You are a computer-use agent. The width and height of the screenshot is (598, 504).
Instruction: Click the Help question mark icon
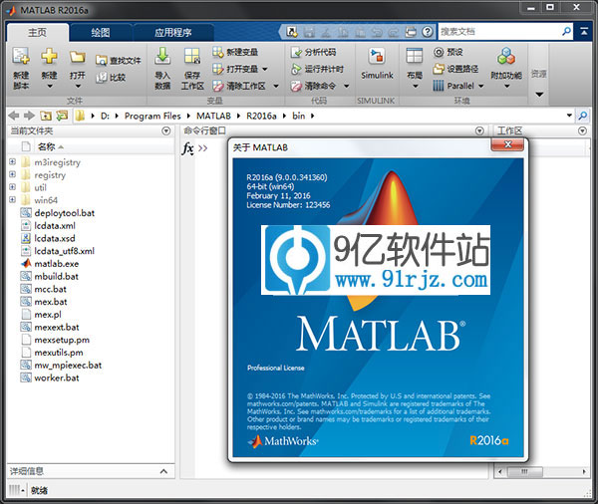[x=428, y=32]
